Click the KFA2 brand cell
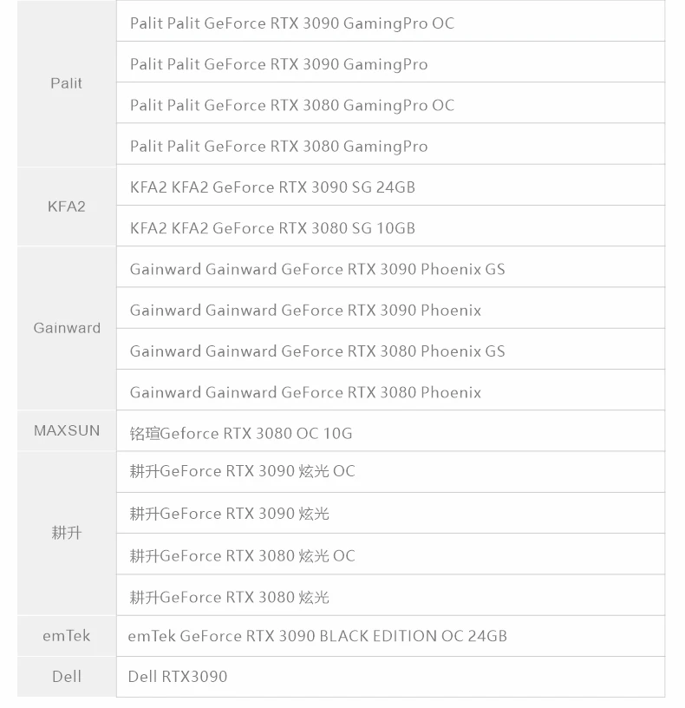Viewport: 685px width, 708px height. coord(67,206)
